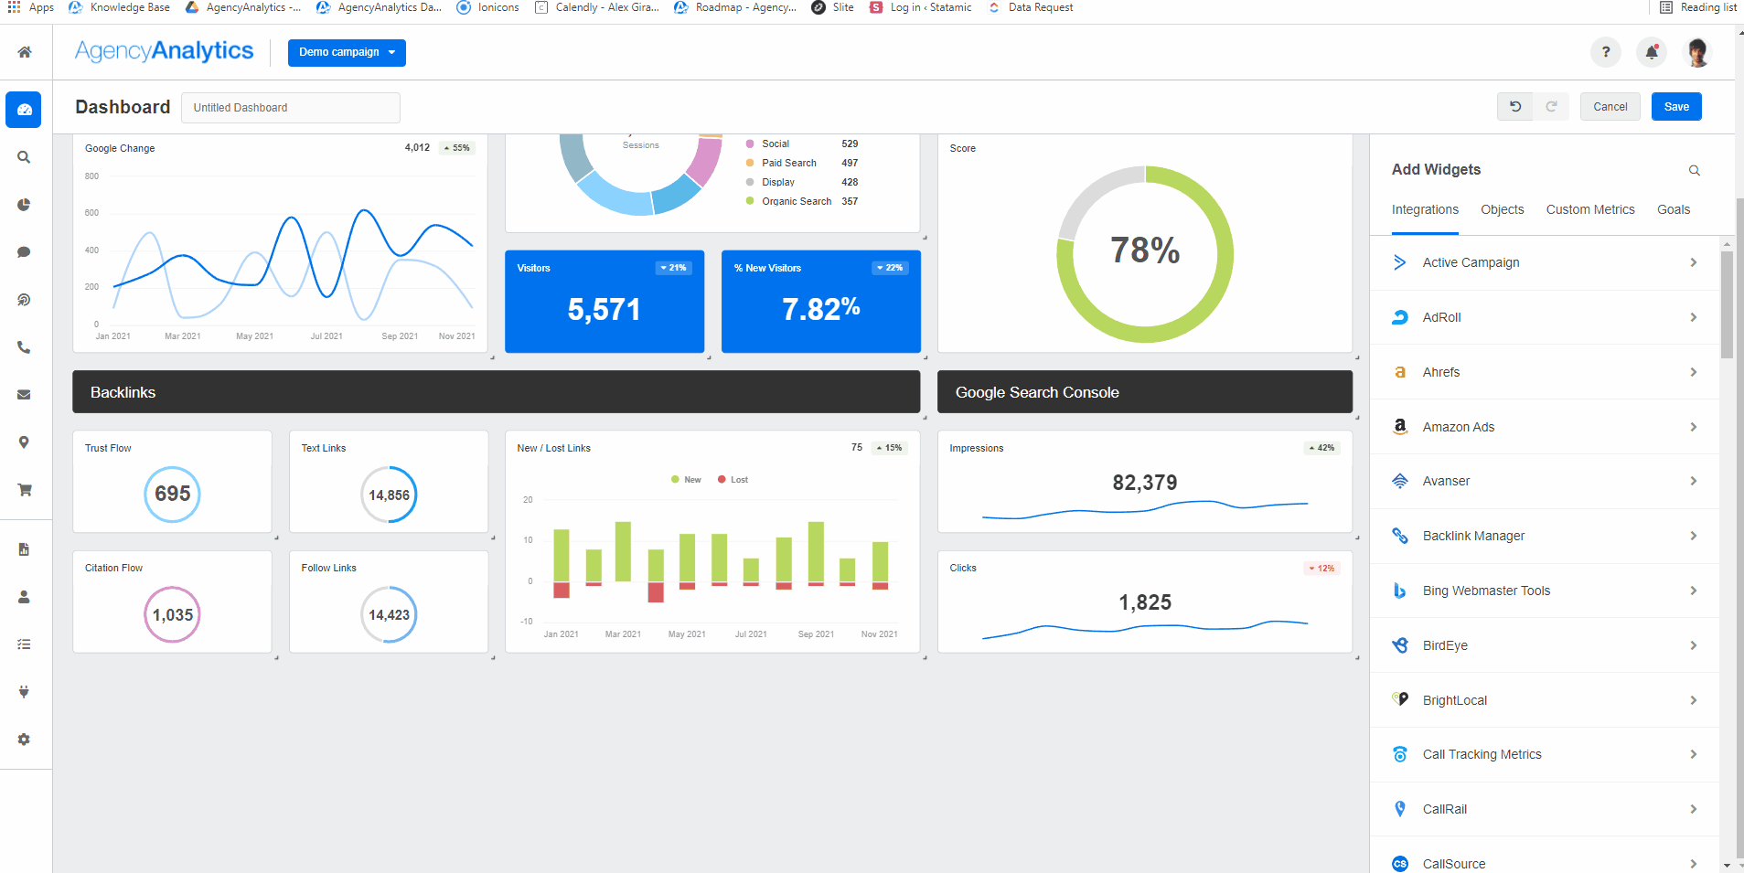The height and width of the screenshot is (873, 1744).
Task: Click the Untitled Dashboard name field
Action: point(291,108)
